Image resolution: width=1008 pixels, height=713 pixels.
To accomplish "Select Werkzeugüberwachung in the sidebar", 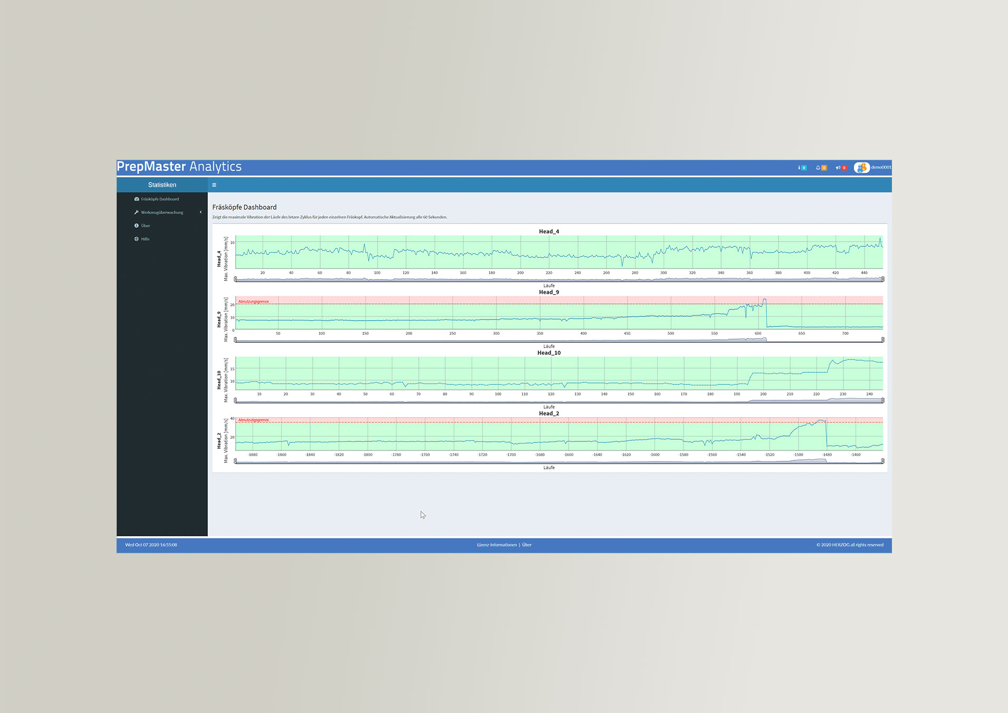I will click(162, 213).
